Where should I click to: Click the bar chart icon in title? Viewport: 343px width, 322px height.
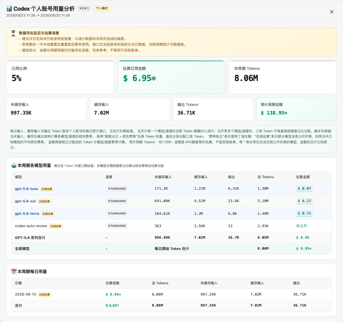(x=9, y=9)
